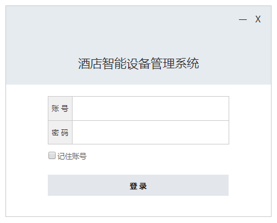Click the 密码 password input field
277x223 pixels.
click(x=151, y=132)
